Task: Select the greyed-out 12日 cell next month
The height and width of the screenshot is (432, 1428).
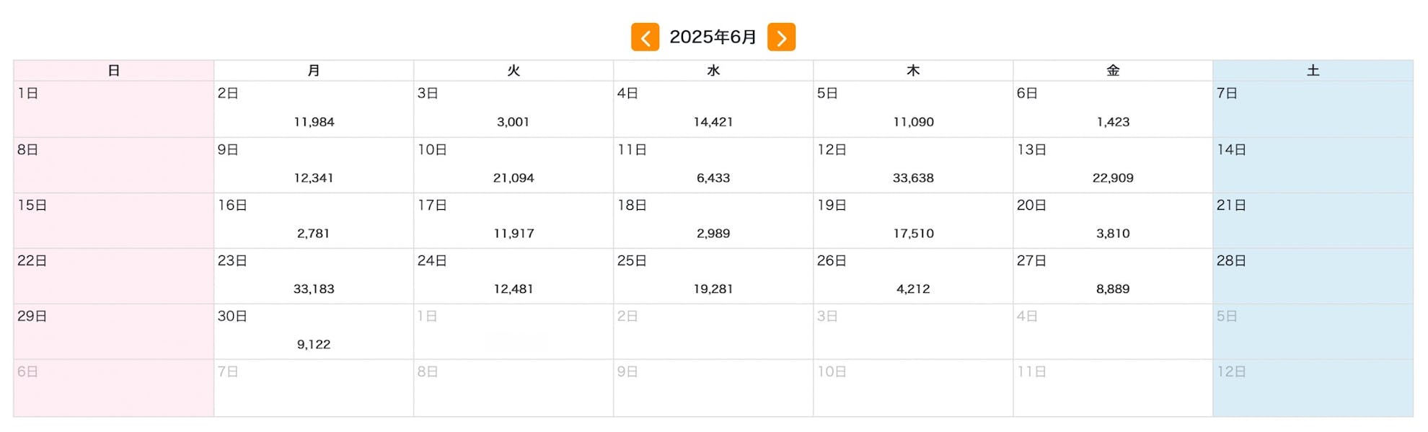Action: click(x=1313, y=388)
